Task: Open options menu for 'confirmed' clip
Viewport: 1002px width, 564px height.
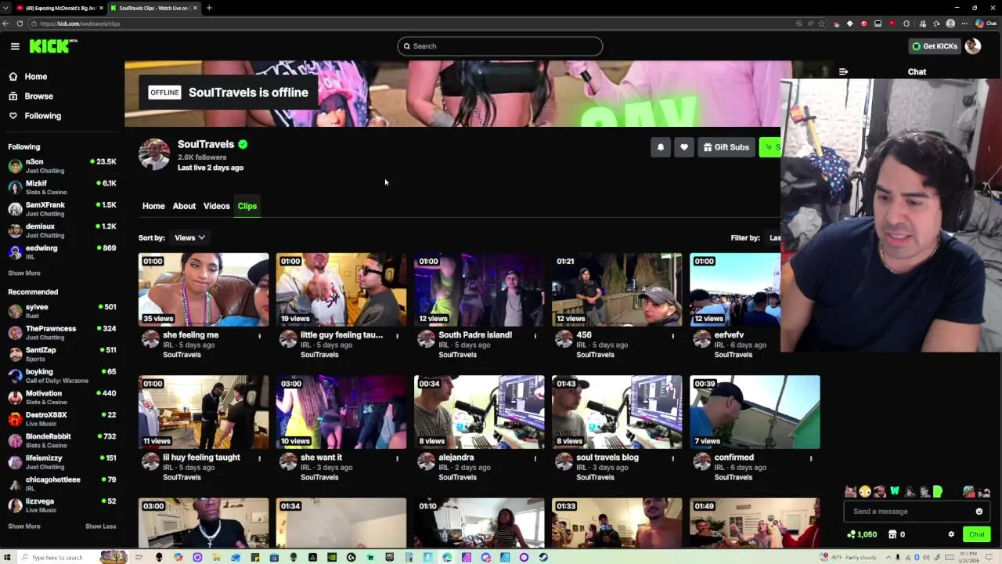Action: tap(811, 458)
